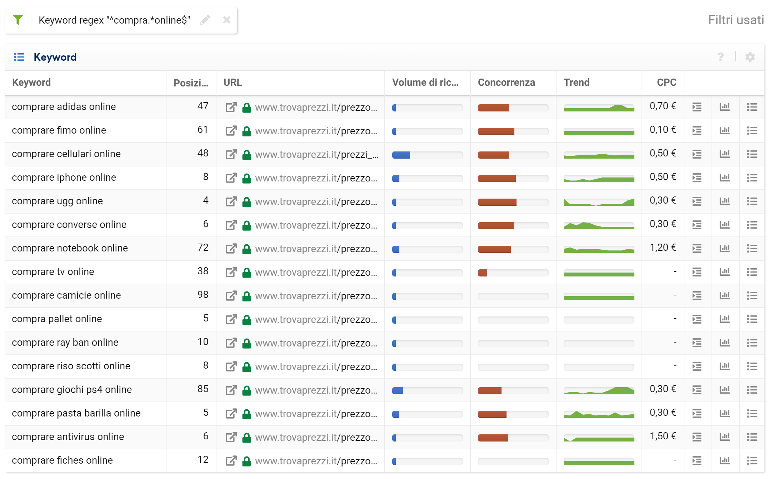
Task: Click CPC value 0,70 € for adidas
Action: pyautogui.click(x=663, y=106)
